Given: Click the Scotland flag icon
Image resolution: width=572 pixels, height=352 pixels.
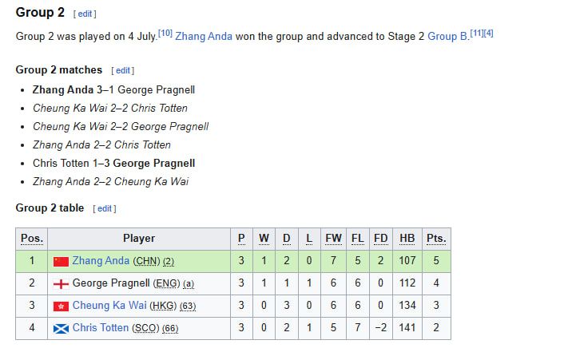Looking at the screenshot, I should point(61,329).
